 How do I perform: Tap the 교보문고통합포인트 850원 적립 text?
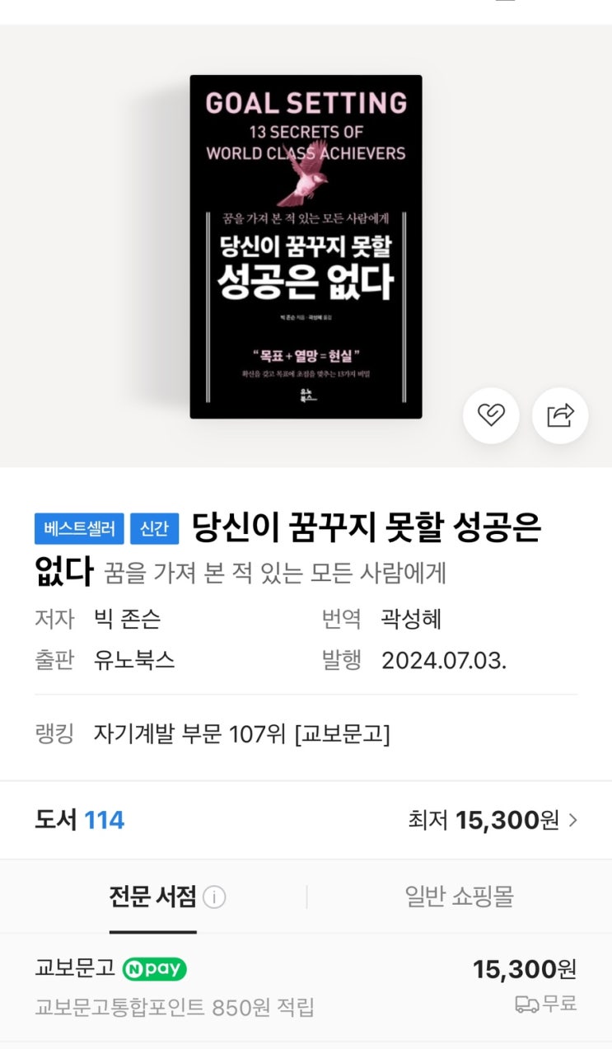(x=175, y=1007)
